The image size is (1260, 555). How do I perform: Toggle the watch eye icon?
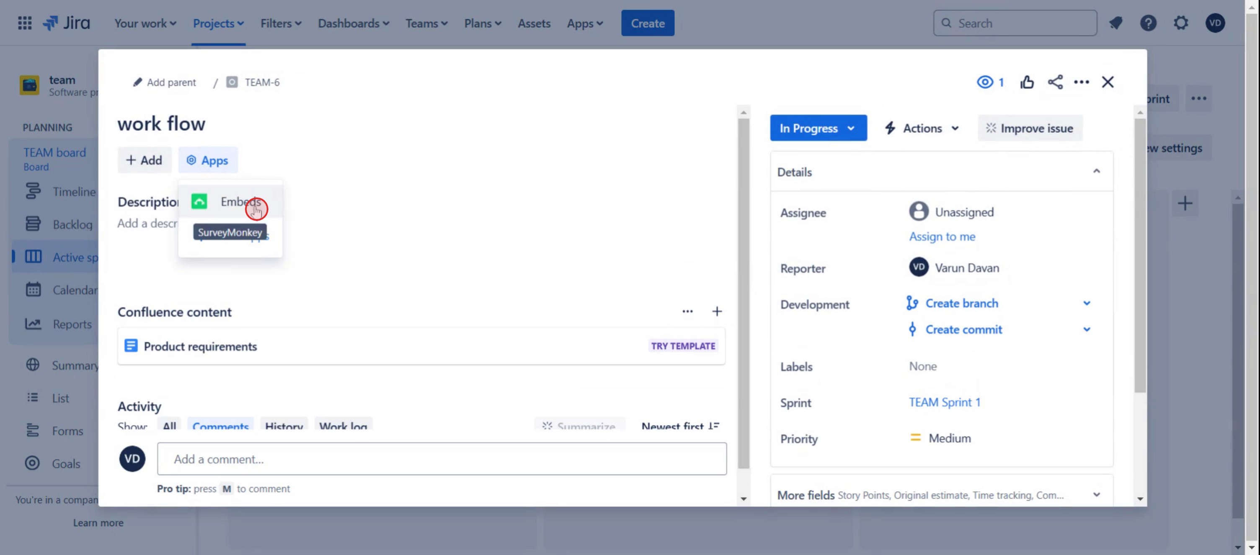click(x=985, y=82)
